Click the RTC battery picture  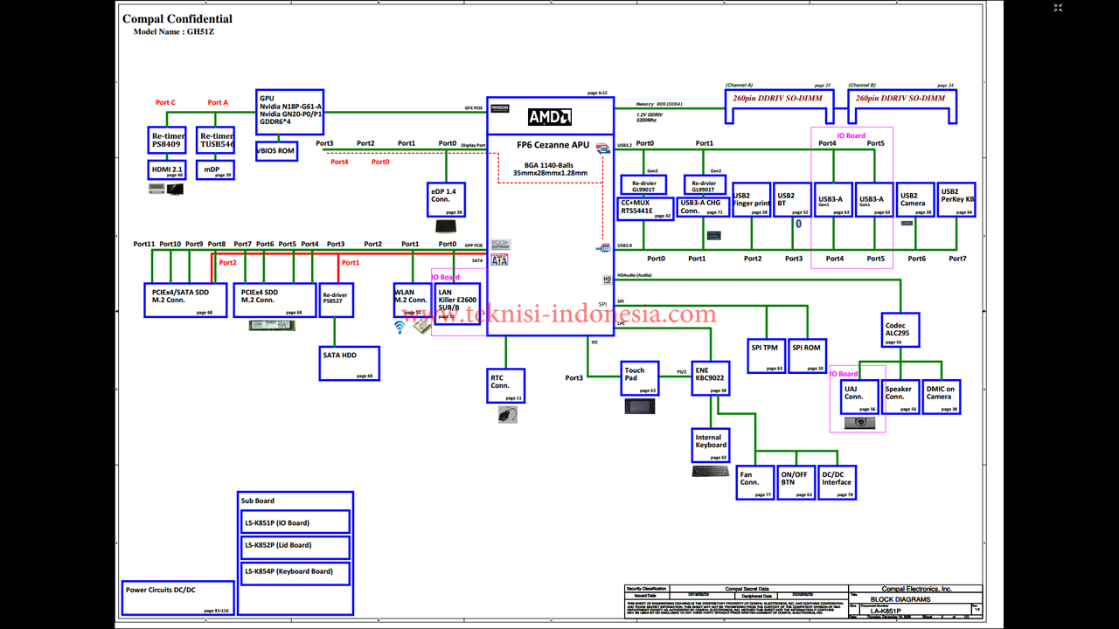(x=507, y=415)
